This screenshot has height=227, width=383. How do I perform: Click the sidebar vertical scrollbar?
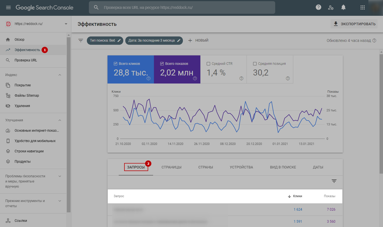click(68, 125)
